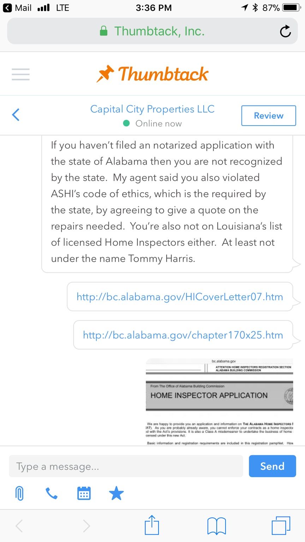Open the HICoverLetter07 link
This screenshot has height=542, width=305.
(180, 297)
